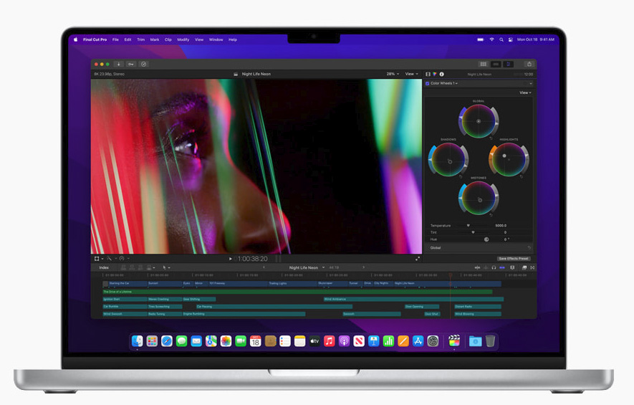This screenshot has height=405, width=634.
Task: Click the Temperature slider handle
Action: (469, 225)
